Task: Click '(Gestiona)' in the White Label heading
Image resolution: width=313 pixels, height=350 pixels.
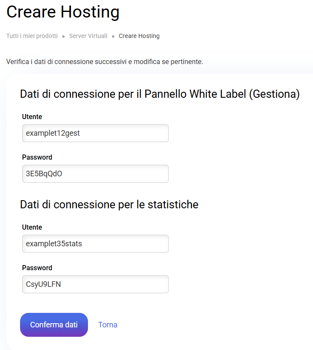Action: [x=273, y=94]
